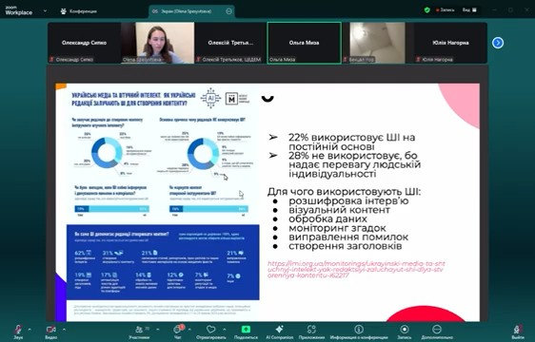The width and height of the screenshot is (535, 342).
Task: Click text 'візуальний контент' bullet
Action: [x=339, y=210]
